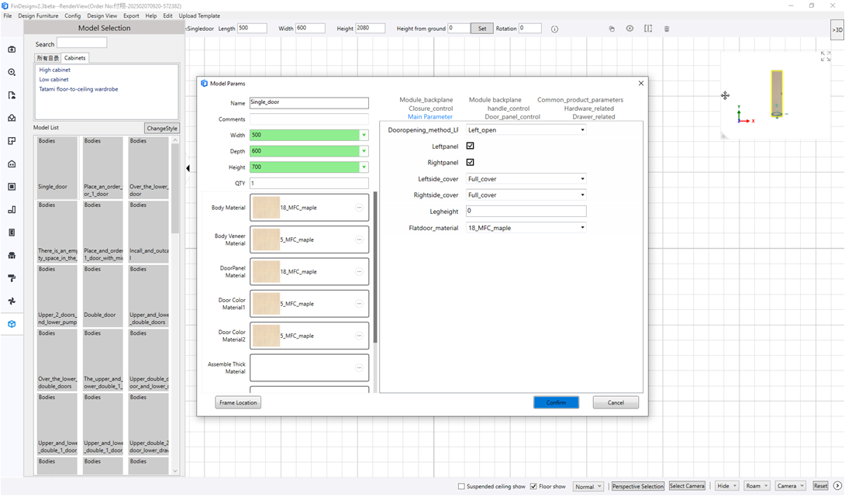Open the Normal display mode dropdown
The height and width of the screenshot is (496, 845).
(x=588, y=486)
